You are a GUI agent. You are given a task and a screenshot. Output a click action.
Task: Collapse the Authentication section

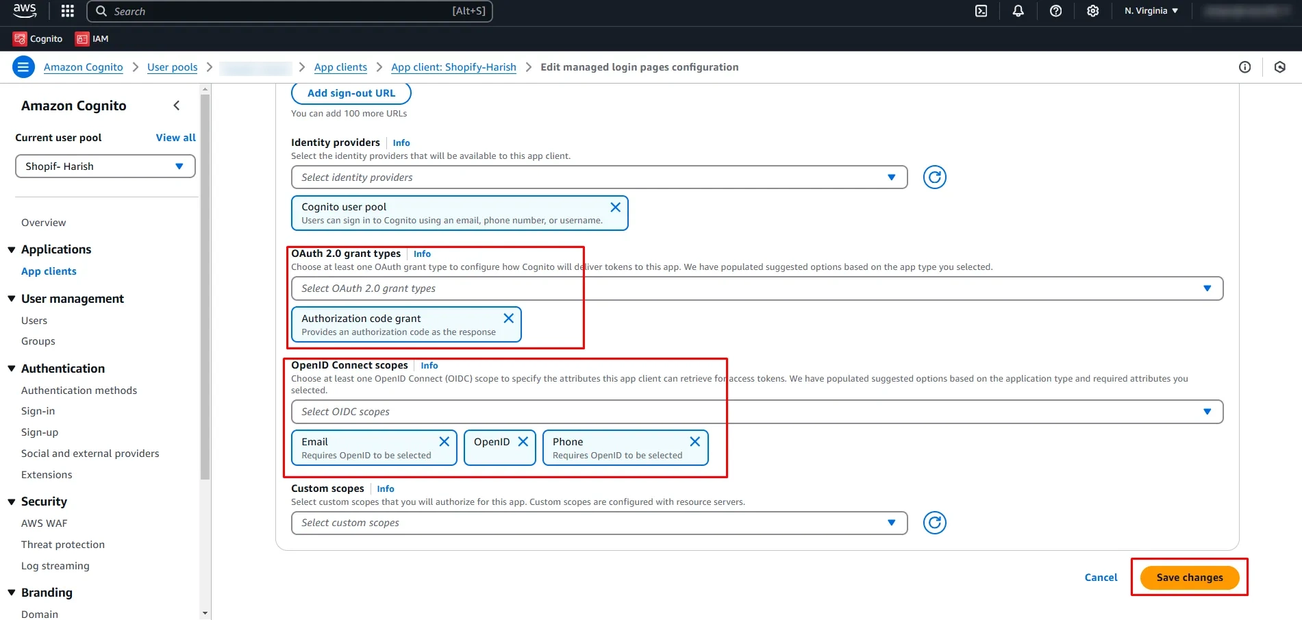[12, 369]
